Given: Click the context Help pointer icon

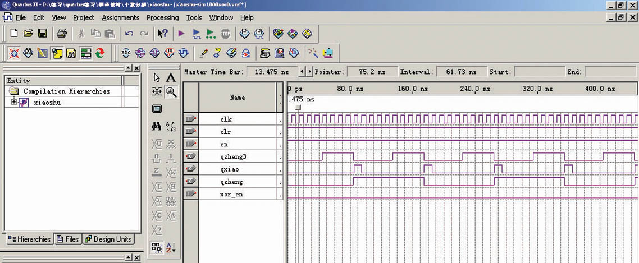Looking at the screenshot, I should coord(162,34).
